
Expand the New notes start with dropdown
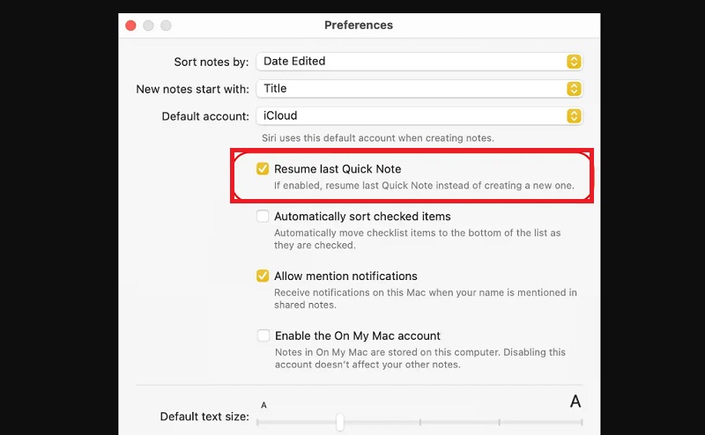[x=419, y=89]
